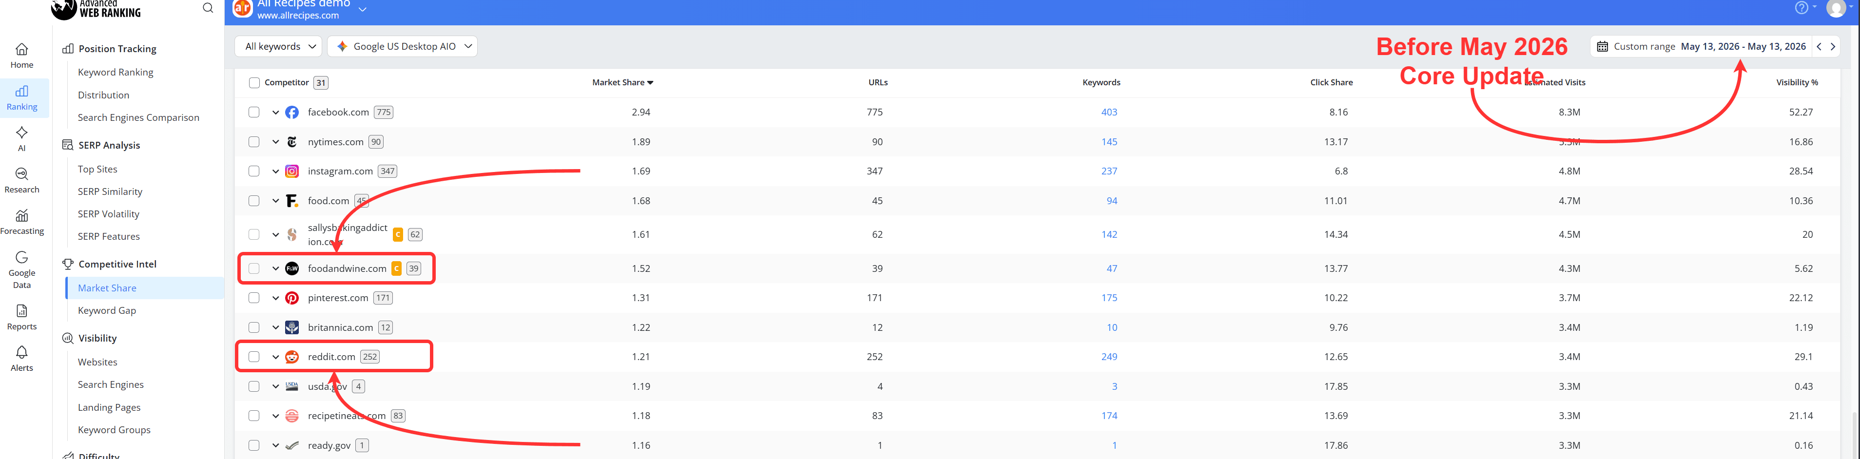Open pinterest.com keywords count 175

[x=1109, y=298]
